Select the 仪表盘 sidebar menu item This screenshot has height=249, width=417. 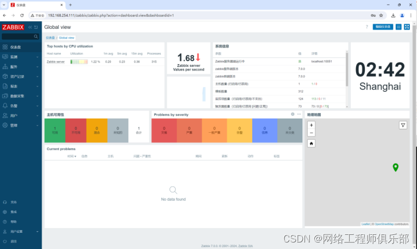pos(21,47)
